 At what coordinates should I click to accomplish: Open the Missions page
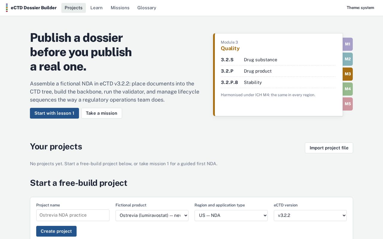[120, 8]
